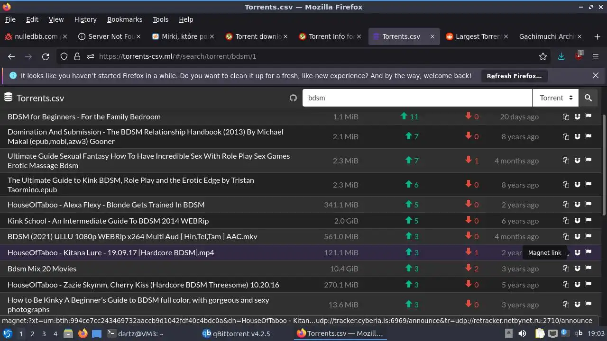Image resolution: width=607 pixels, height=341 pixels.
Task: Bookmark this page with the star icon
Action: (x=543, y=56)
